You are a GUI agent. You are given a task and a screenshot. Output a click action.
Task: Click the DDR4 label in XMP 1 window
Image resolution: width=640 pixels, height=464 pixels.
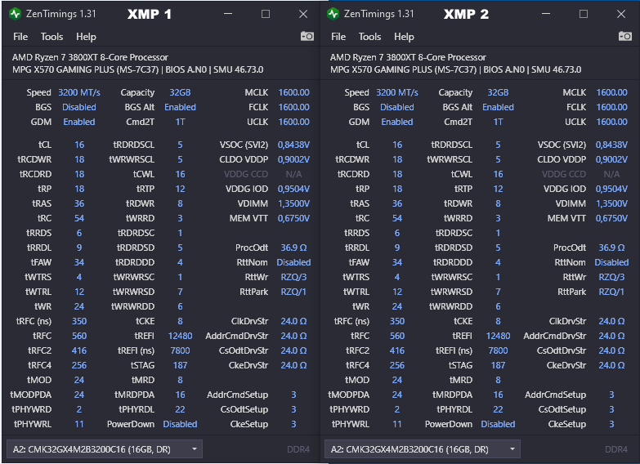(298, 449)
